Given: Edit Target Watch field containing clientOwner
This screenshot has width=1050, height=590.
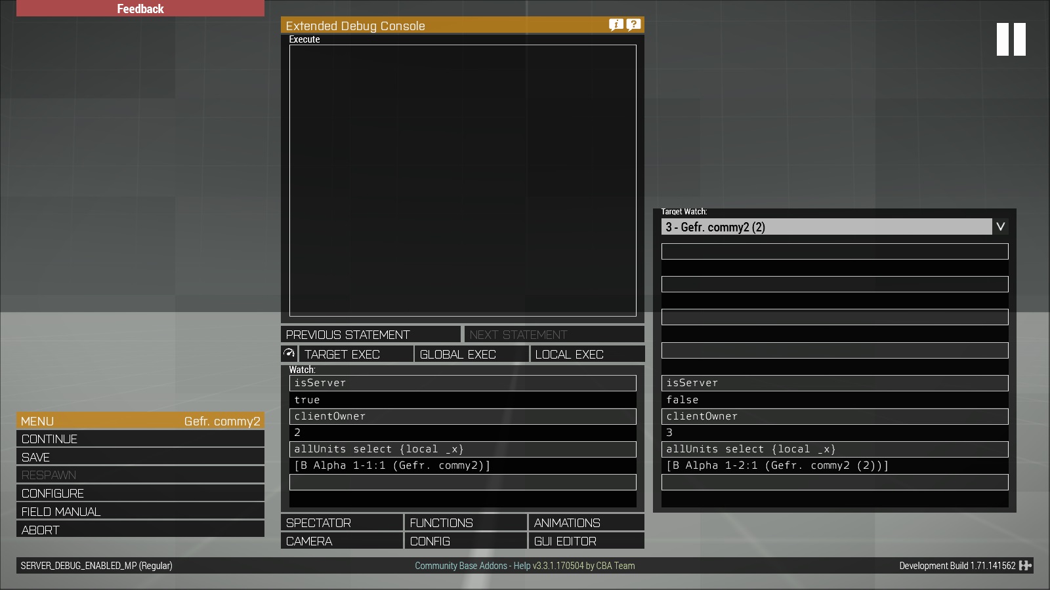Looking at the screenshot, I should pyautogui.click(x=835, y=416).
